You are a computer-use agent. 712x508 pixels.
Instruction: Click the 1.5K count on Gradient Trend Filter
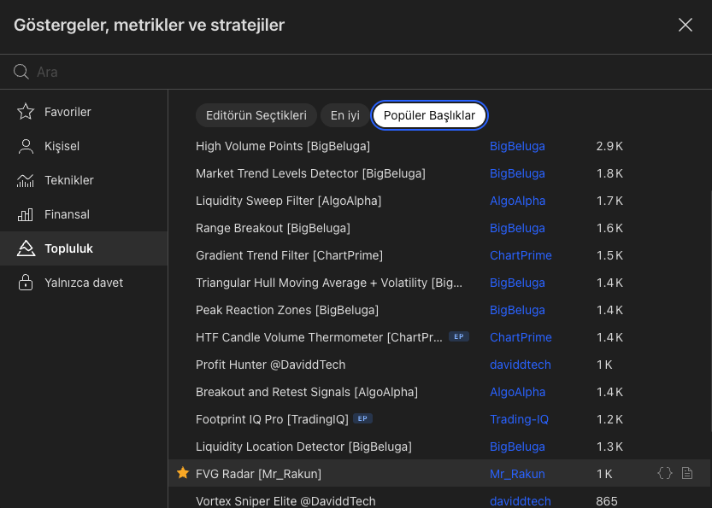click(609, 255)
